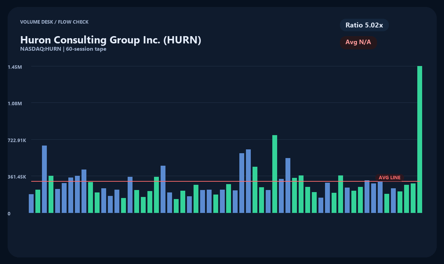Click the NASDAQ:HURN 60-session tape subtitle
The width and height of the screenshot is (444, 264).
coord(63,49)
